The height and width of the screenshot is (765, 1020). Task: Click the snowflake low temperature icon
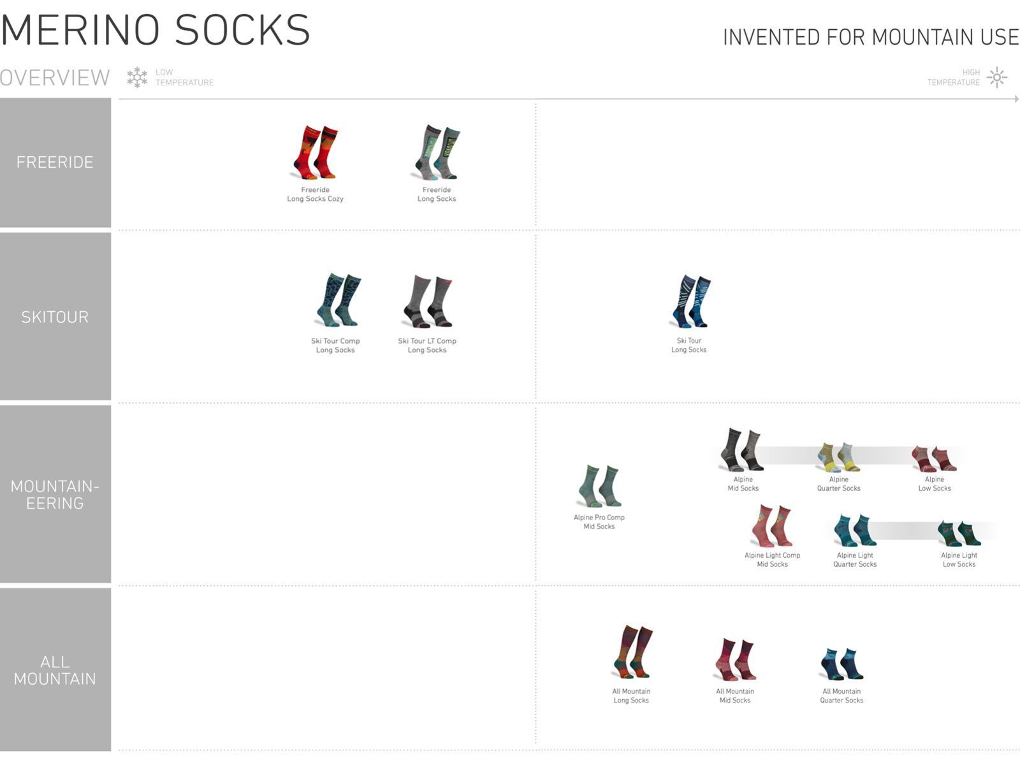click(137, 77)
